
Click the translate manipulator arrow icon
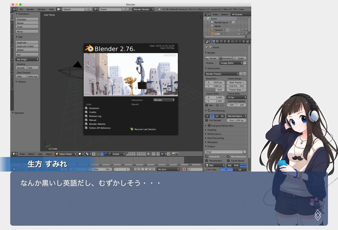click(x=102, y=154)
